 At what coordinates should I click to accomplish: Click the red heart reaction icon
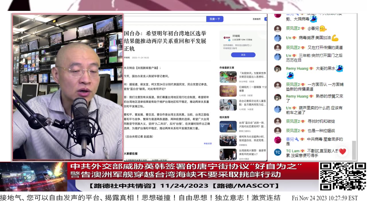[343, 151]
